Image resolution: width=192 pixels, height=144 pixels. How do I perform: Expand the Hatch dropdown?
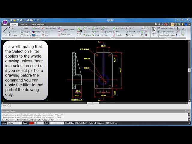(x=50, y=35)
